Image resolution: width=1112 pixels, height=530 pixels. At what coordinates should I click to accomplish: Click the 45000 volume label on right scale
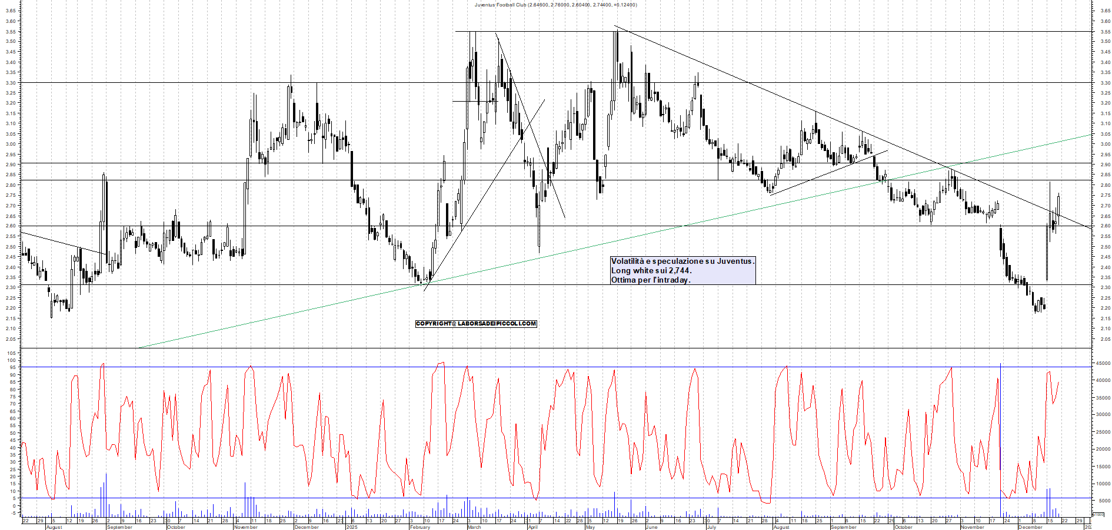(x=1102, y=364)
